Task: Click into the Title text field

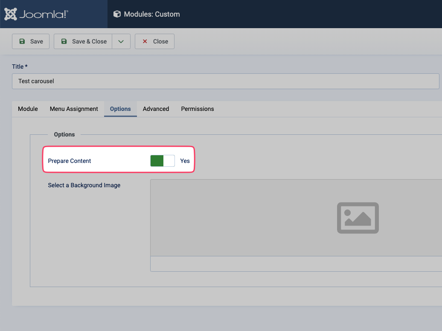Action: tap(225, 81)
